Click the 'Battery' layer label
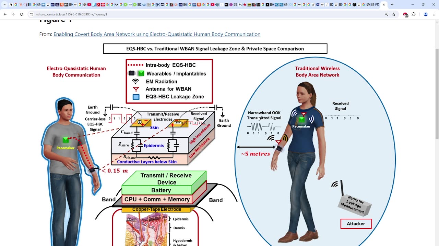 tap(161, 190)
